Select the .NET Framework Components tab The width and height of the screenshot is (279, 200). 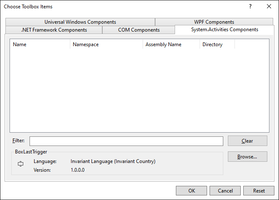54,30
